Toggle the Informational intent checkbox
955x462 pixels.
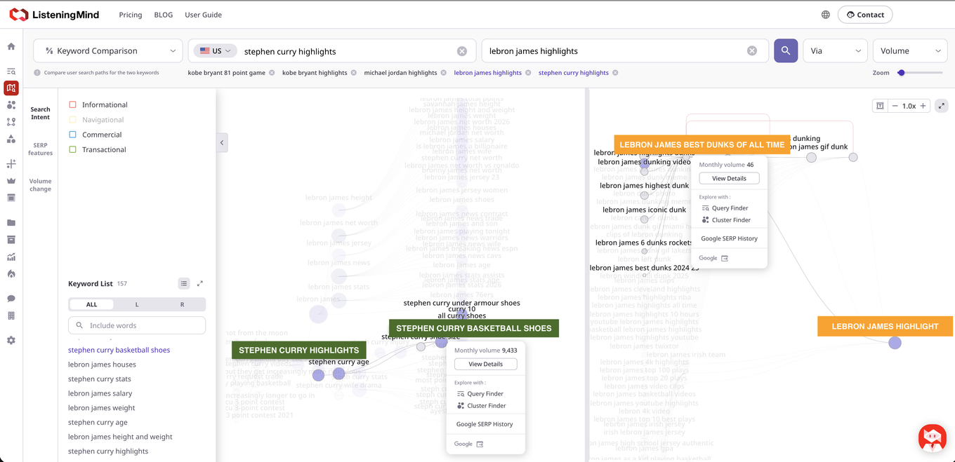point(72,104)
